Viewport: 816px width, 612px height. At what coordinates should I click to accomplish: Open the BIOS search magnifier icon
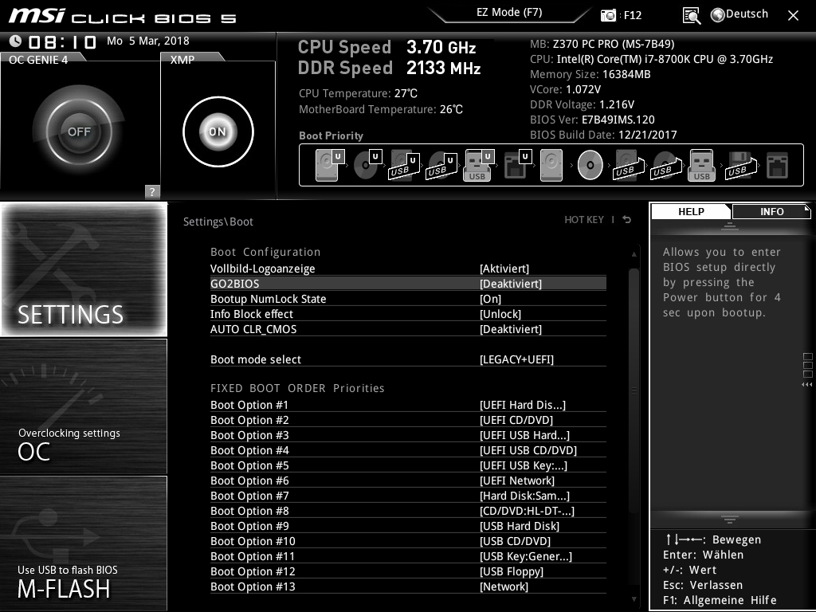pyautogui.click(x=691, y=16)
